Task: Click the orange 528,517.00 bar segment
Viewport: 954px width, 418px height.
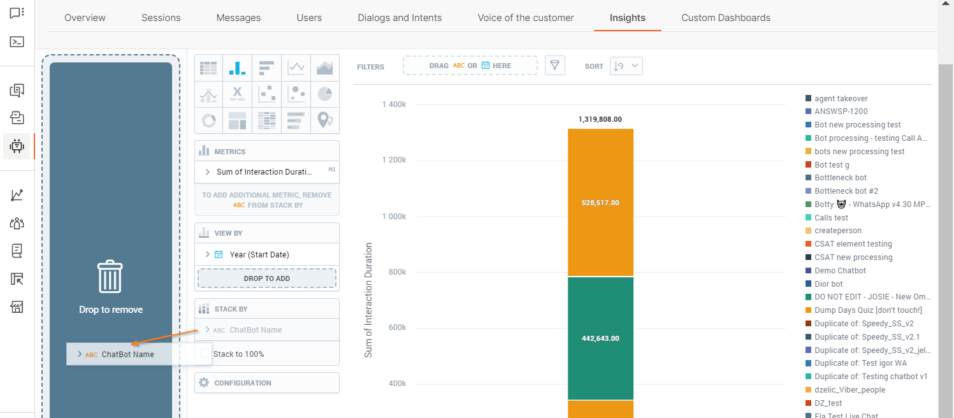Action: pos(600,203)
